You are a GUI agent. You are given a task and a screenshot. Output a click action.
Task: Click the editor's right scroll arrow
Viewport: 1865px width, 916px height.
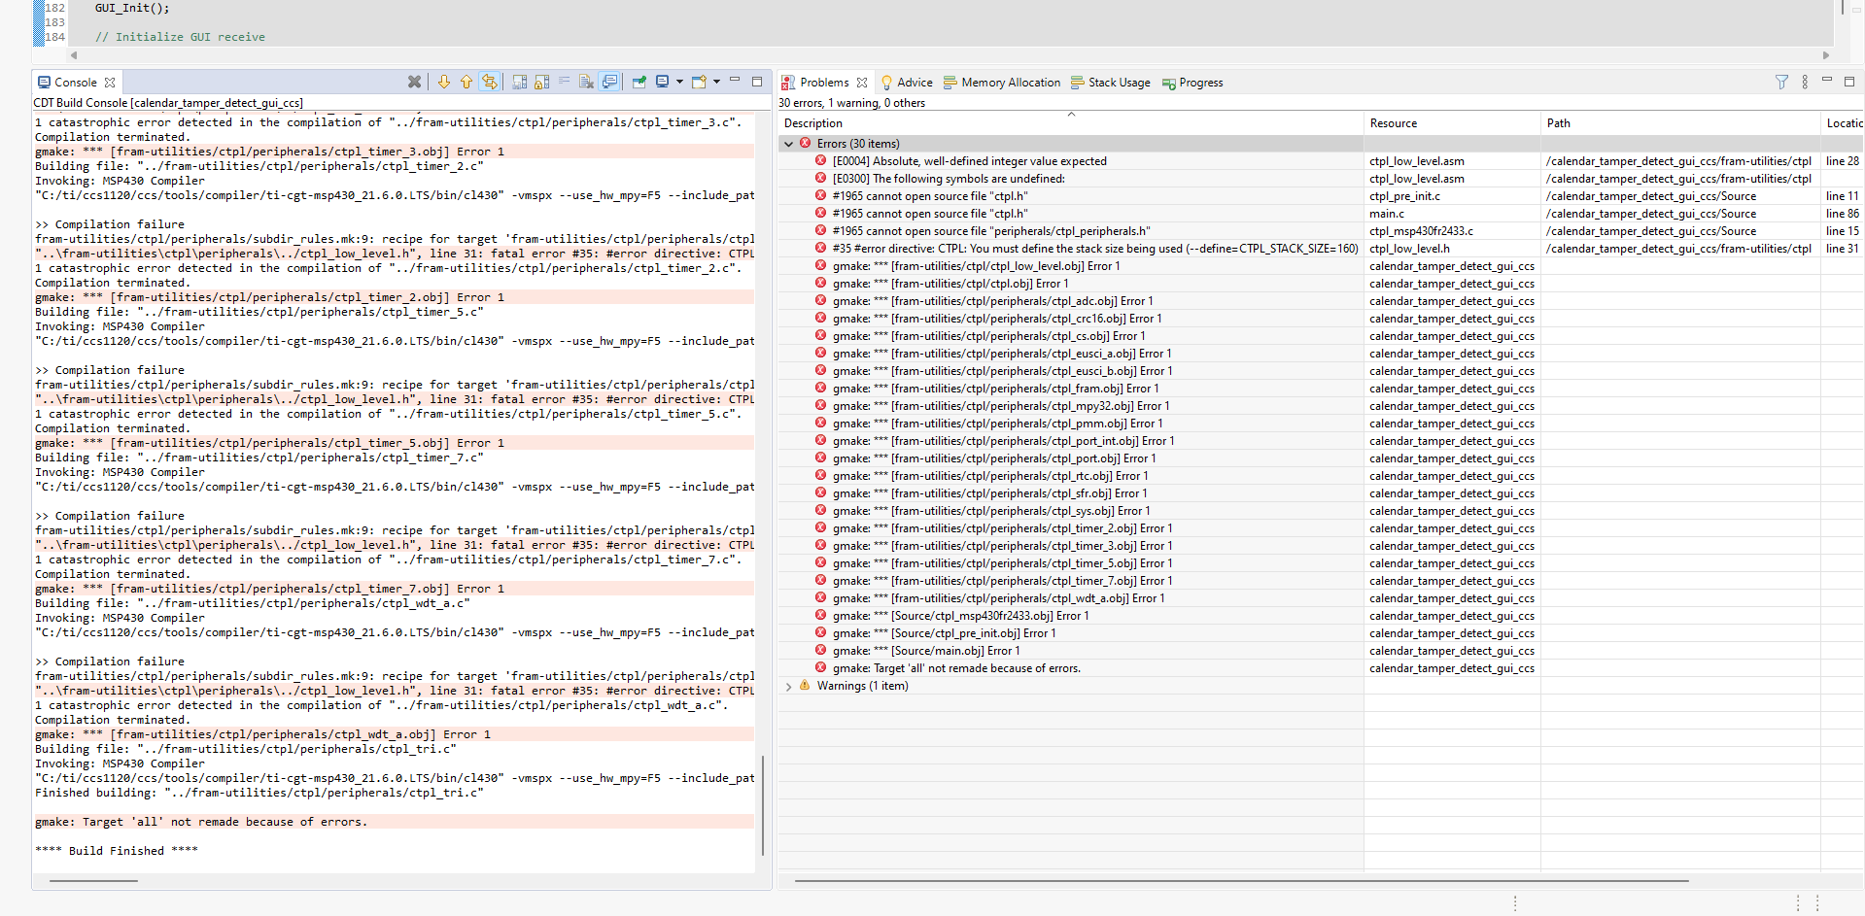tap(1826, 55)
